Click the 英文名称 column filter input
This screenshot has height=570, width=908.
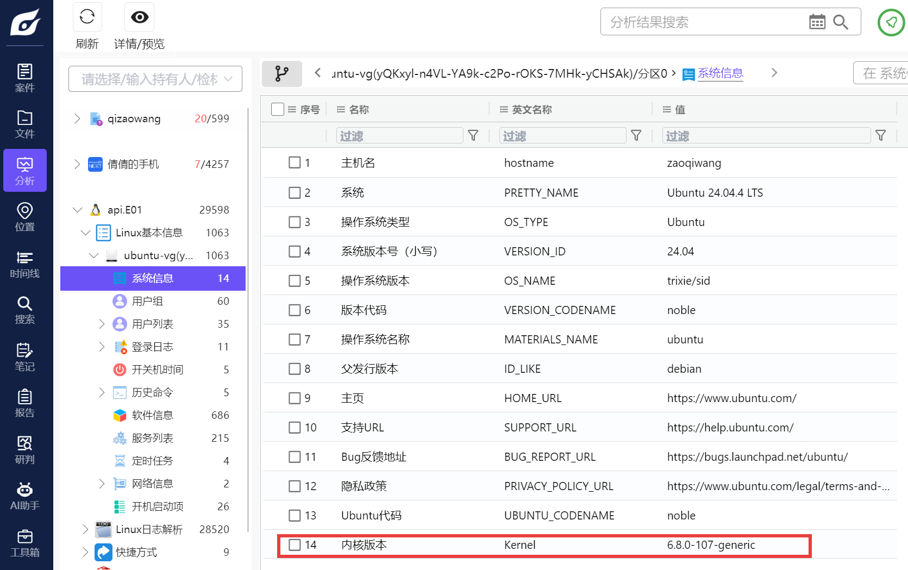562,135
